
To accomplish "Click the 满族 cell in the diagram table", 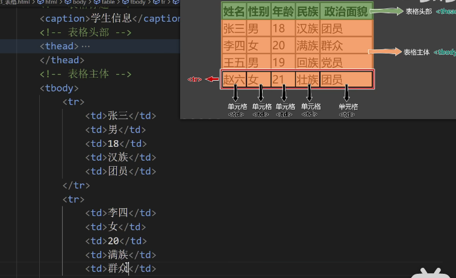I will click(308, 45).
